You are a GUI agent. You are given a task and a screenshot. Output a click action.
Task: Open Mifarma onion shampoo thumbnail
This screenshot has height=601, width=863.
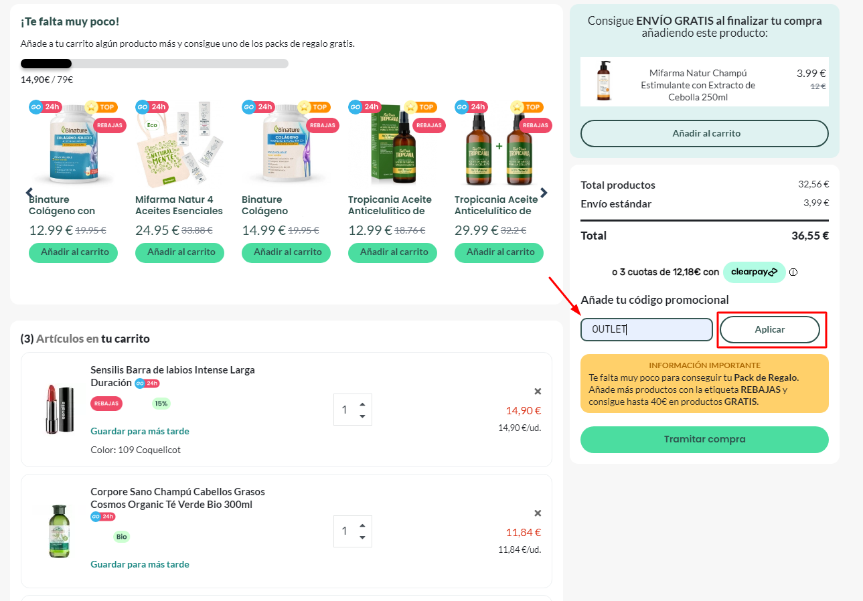click(x=604, y=81)
